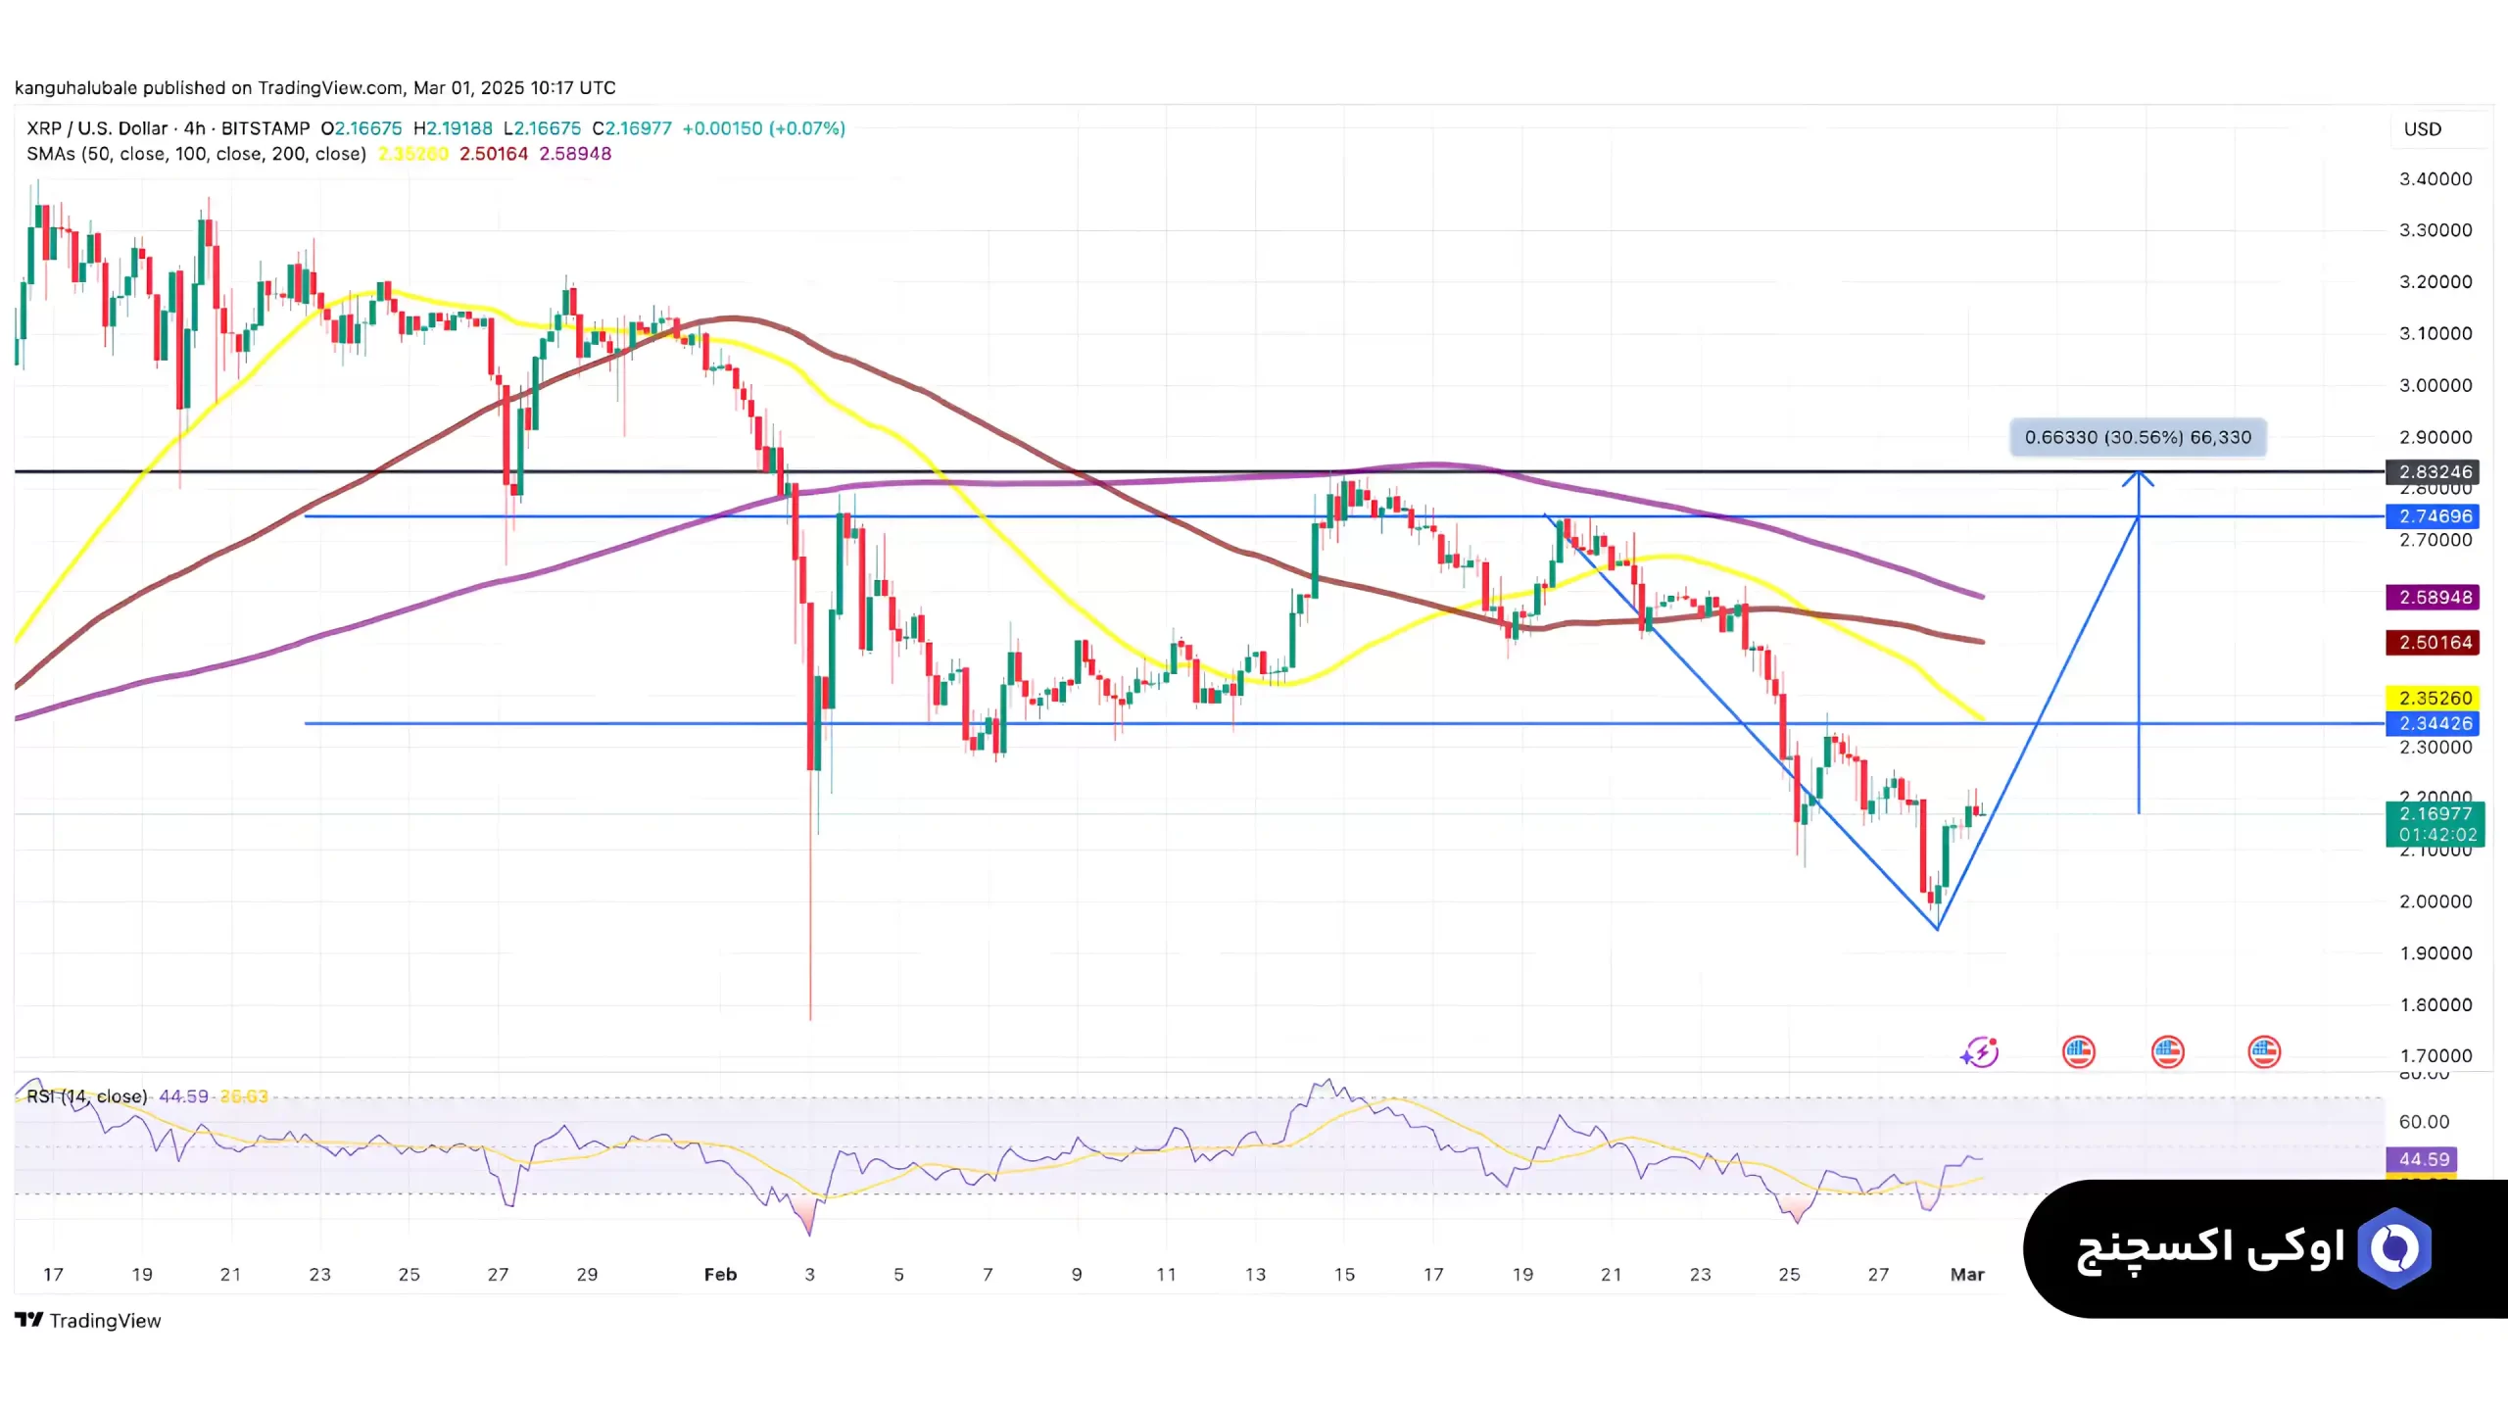
Task: Click the 1.70000 price axis label
Action: [x=2436, y=1056]
